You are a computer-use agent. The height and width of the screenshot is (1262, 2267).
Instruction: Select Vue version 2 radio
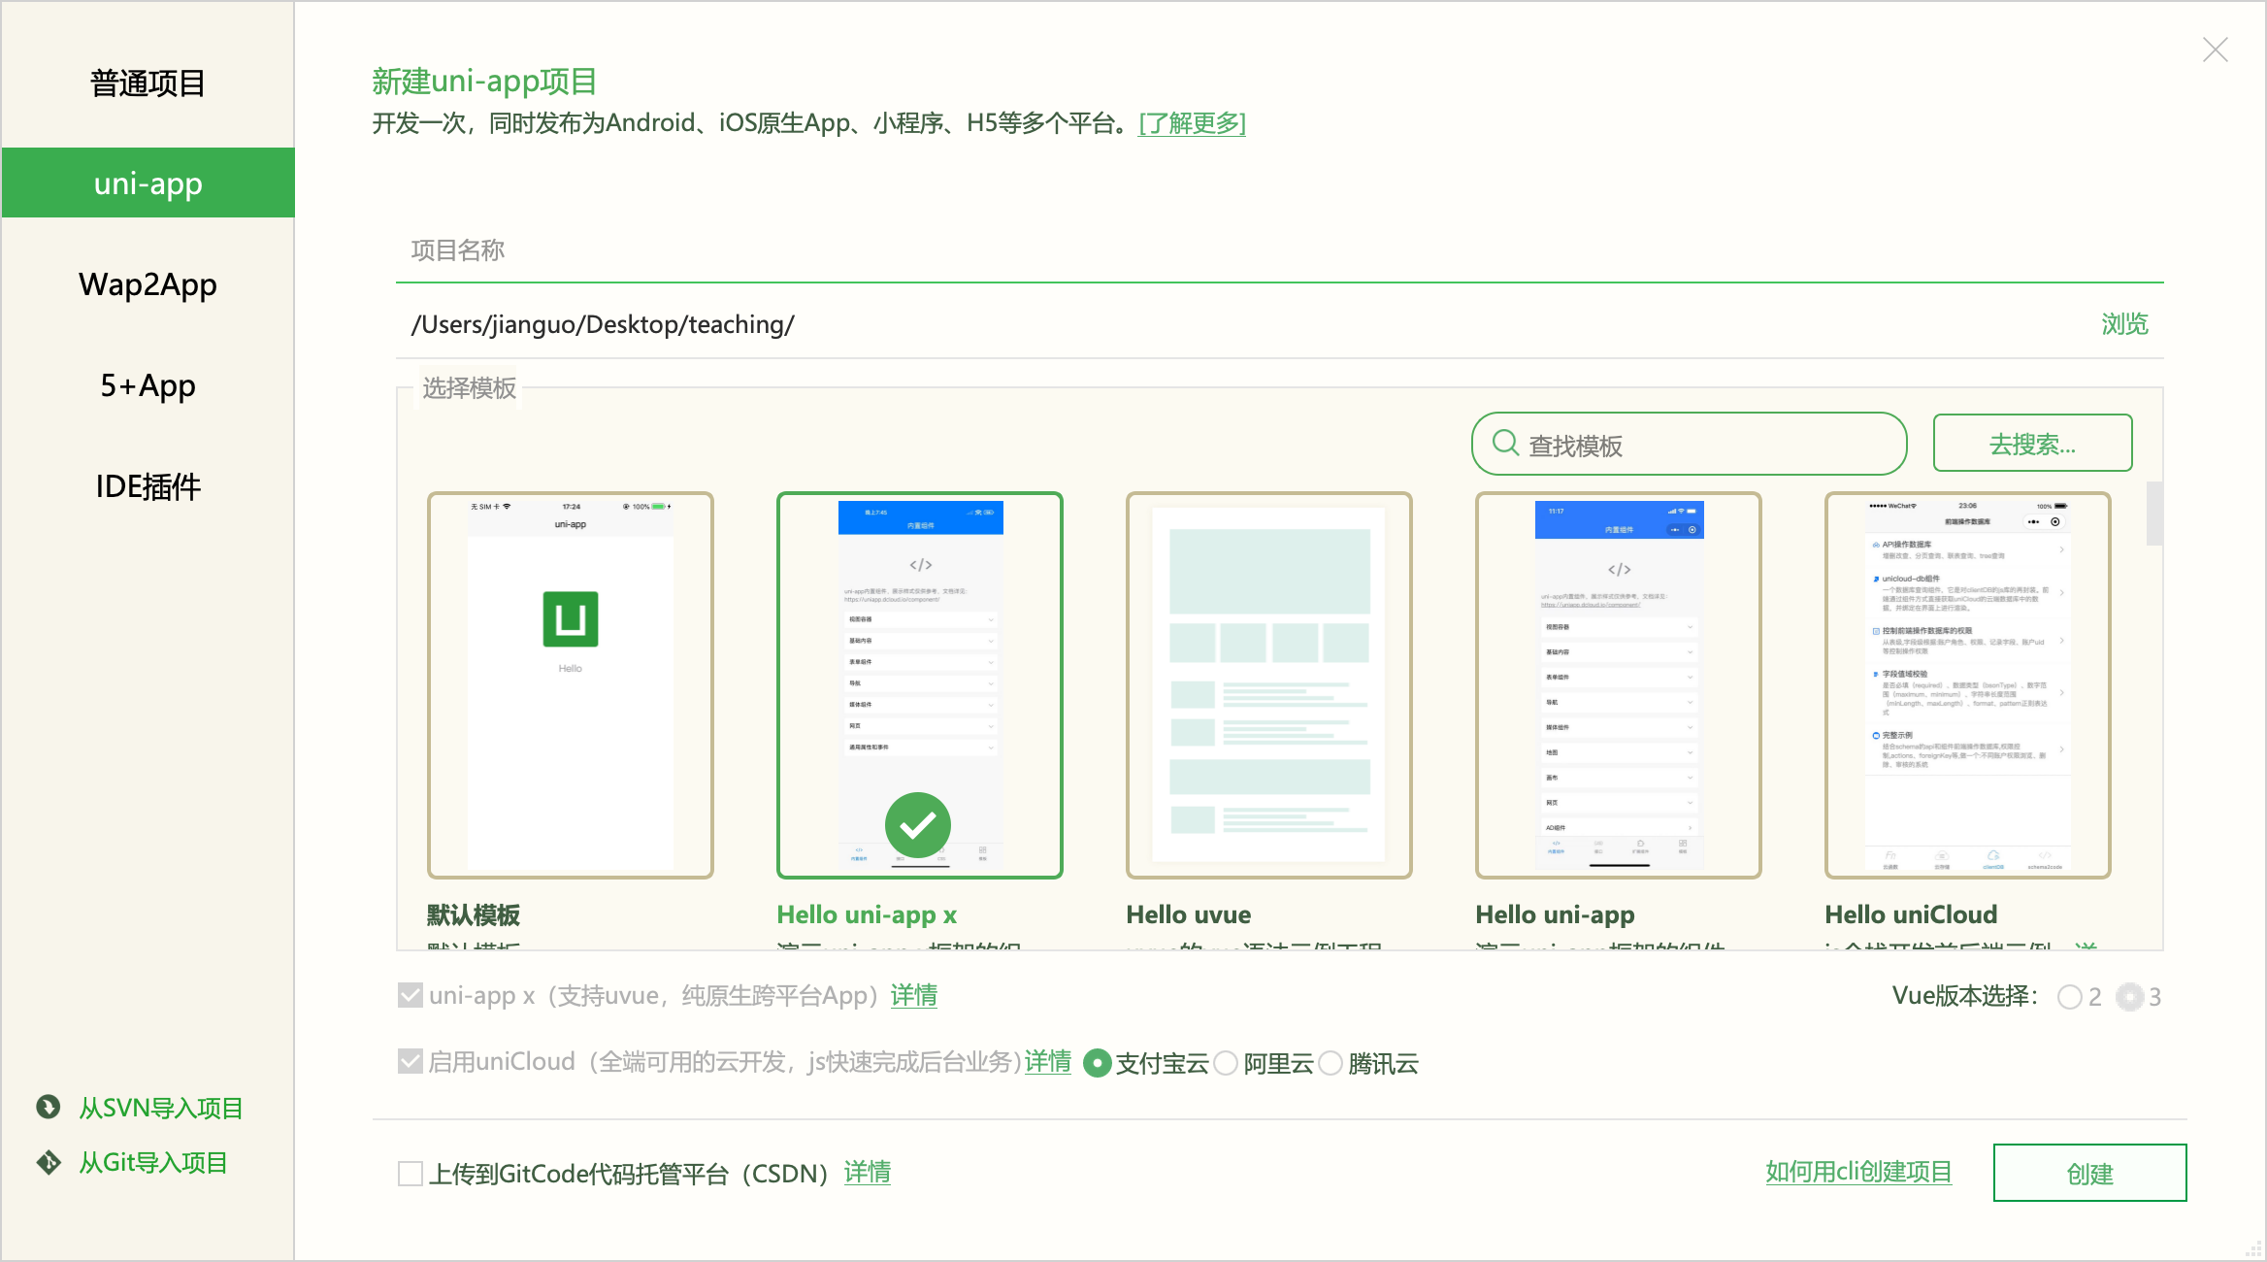click(2069, 997)
